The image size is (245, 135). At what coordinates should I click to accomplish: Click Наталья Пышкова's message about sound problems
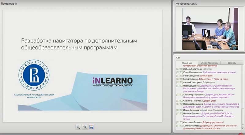click(x=210, y=115)
